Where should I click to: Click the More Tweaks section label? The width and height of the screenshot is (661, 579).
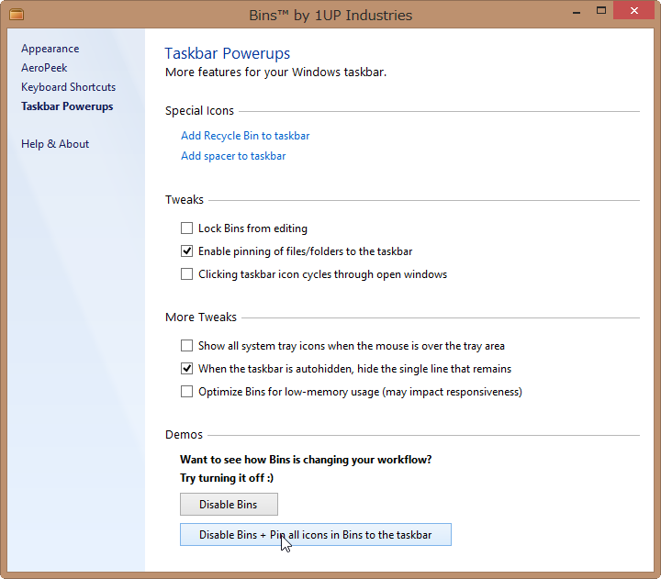pos(201,317)
